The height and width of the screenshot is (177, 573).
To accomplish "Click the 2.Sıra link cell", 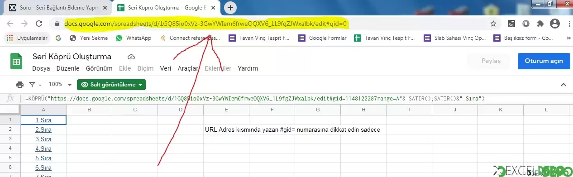I will coord(43,129).
